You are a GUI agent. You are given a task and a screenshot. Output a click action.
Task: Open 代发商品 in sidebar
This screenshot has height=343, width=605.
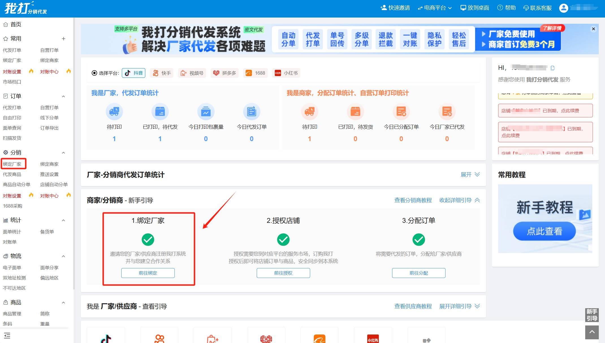(x=12, y=174)
